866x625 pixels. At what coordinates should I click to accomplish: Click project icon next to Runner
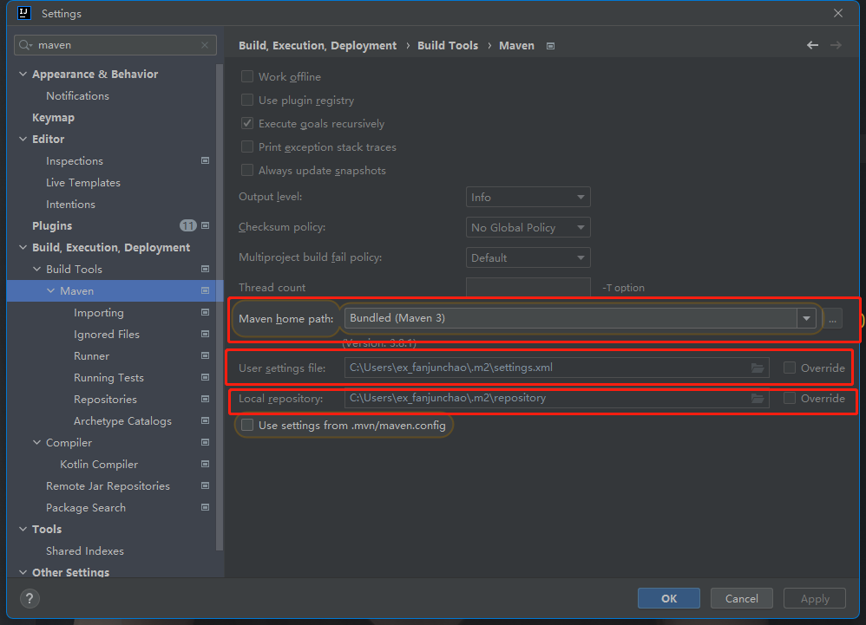(206, 355)
